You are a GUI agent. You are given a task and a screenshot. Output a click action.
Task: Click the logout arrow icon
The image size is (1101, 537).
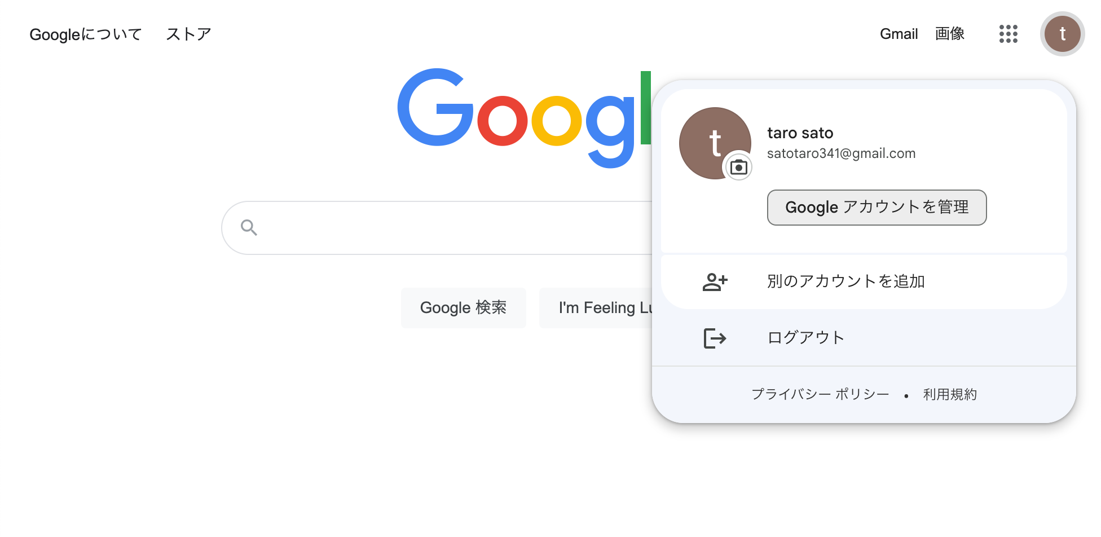click(x=715, y=338)
